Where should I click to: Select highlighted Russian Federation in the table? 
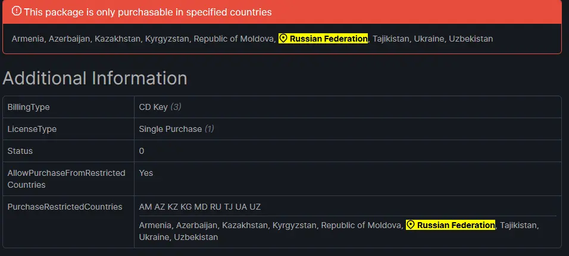[x=451, y=225]
